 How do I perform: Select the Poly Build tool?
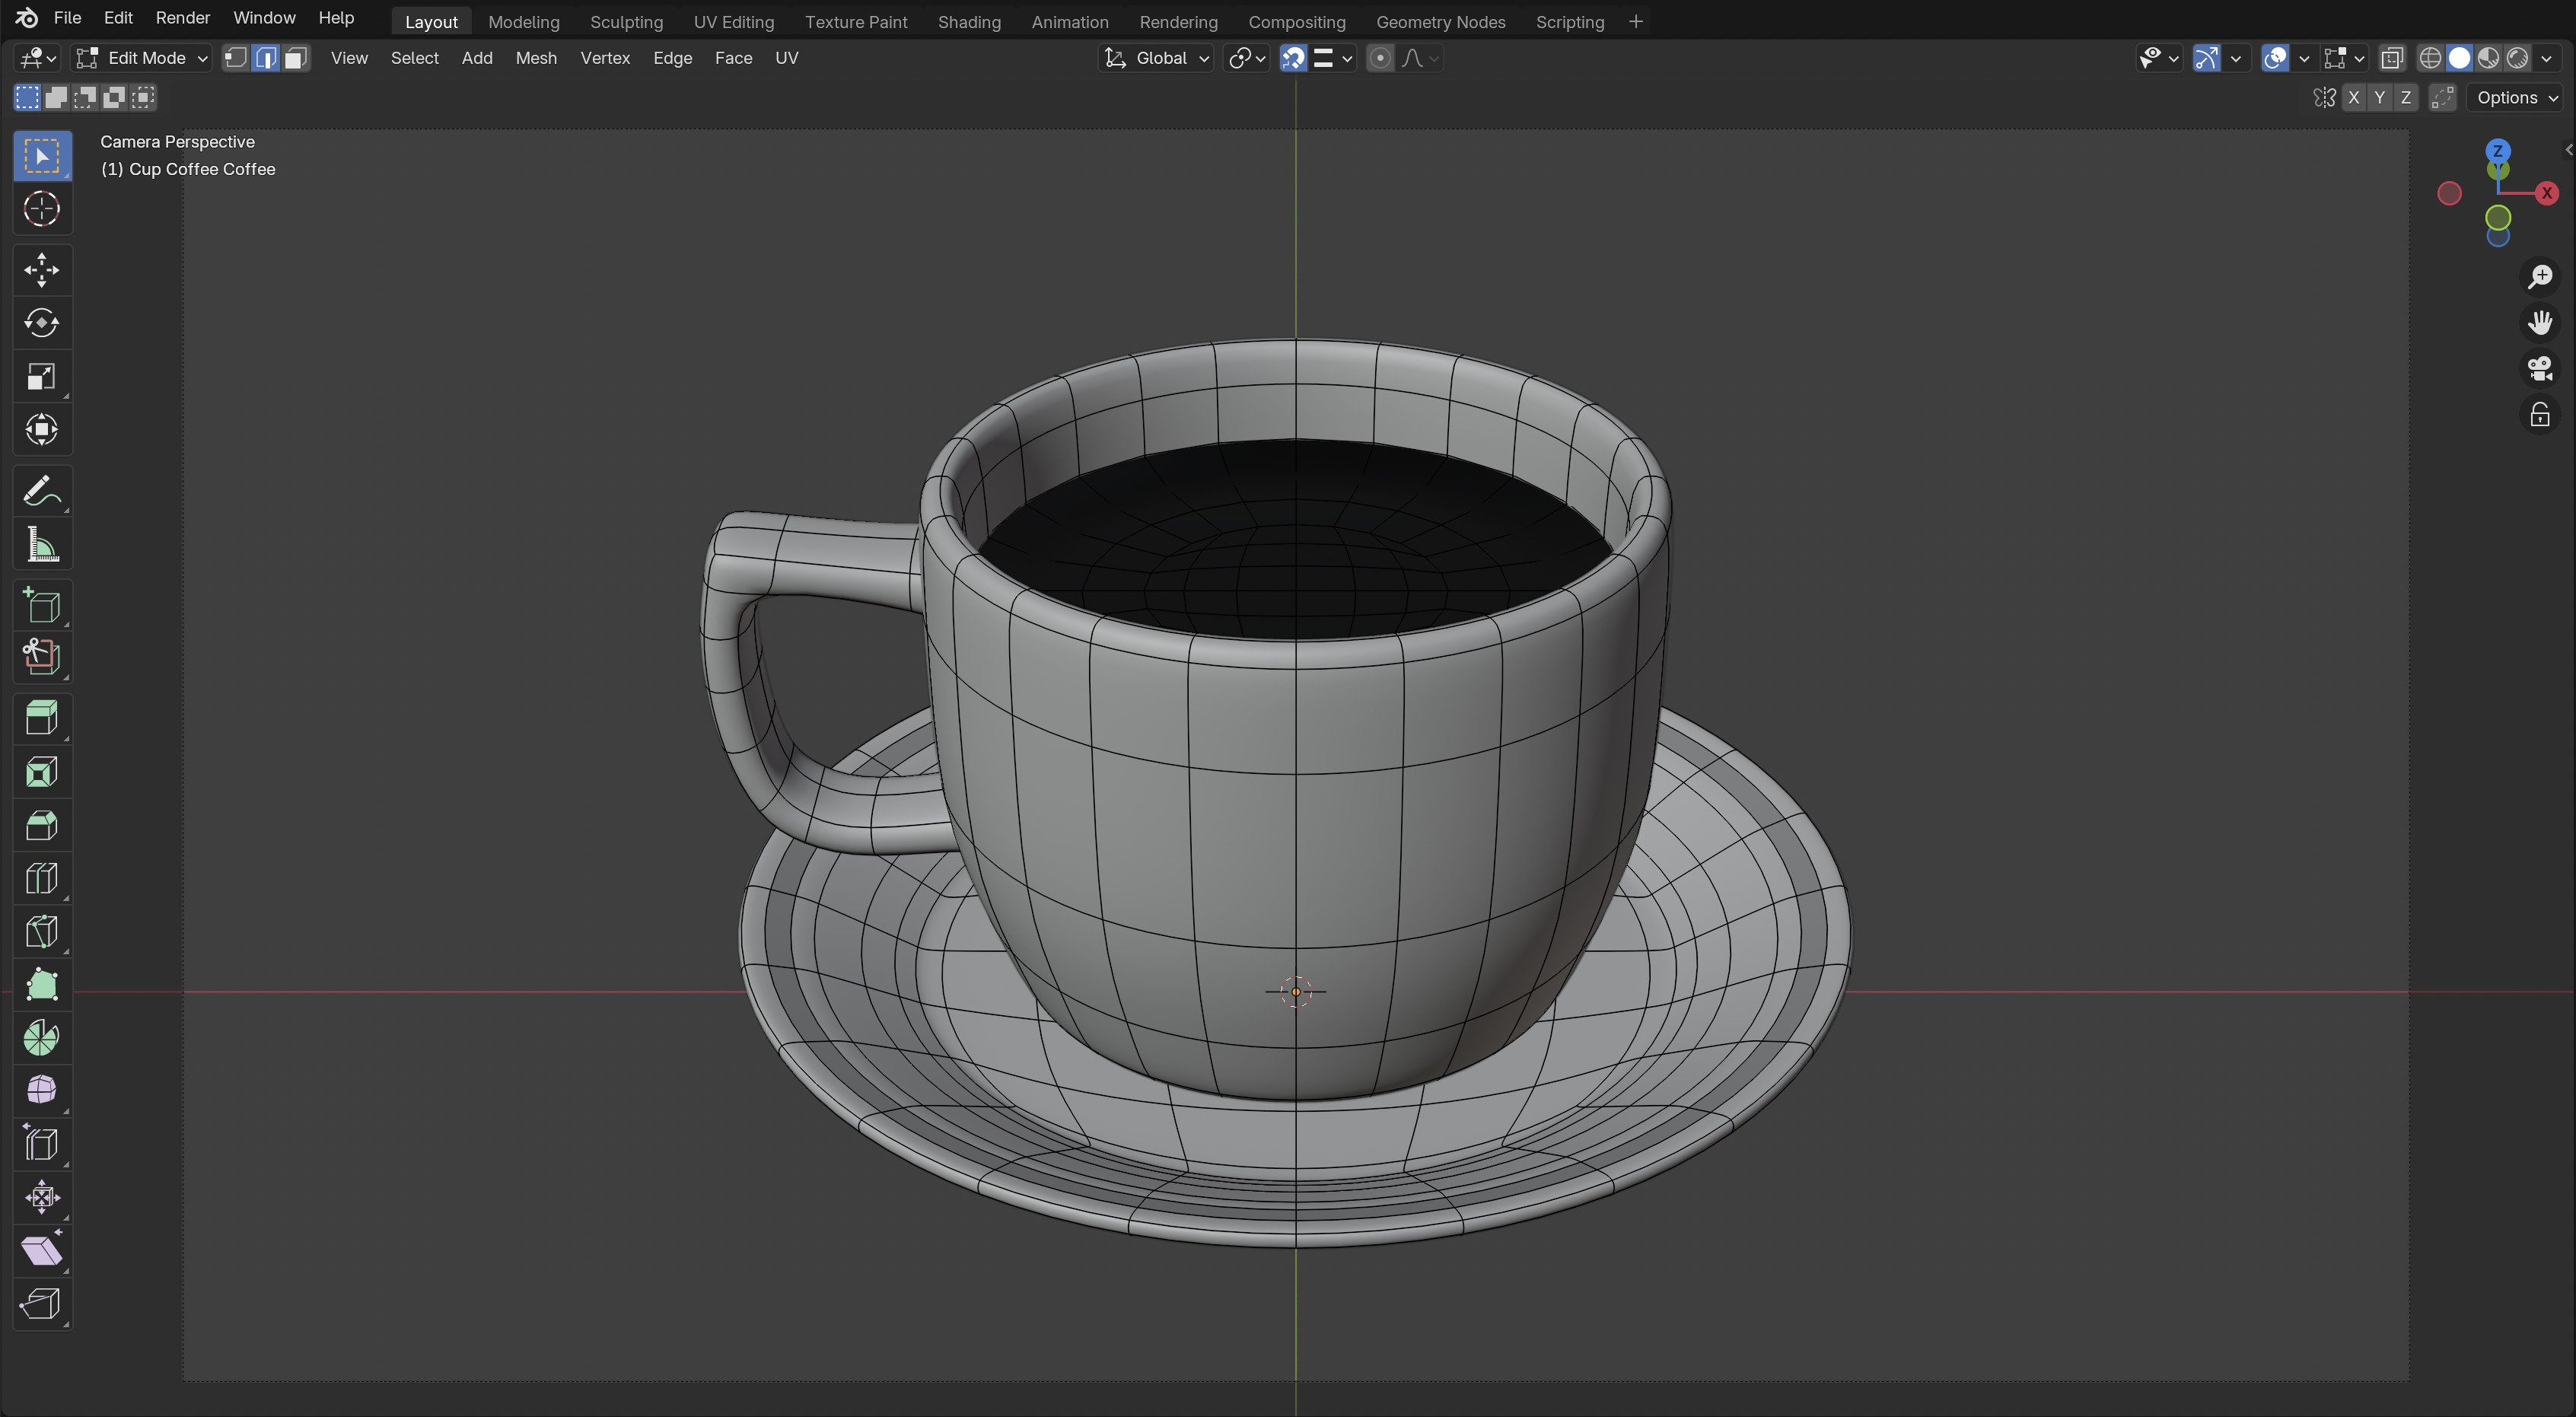pyautogui.click(x=42, y=985)
